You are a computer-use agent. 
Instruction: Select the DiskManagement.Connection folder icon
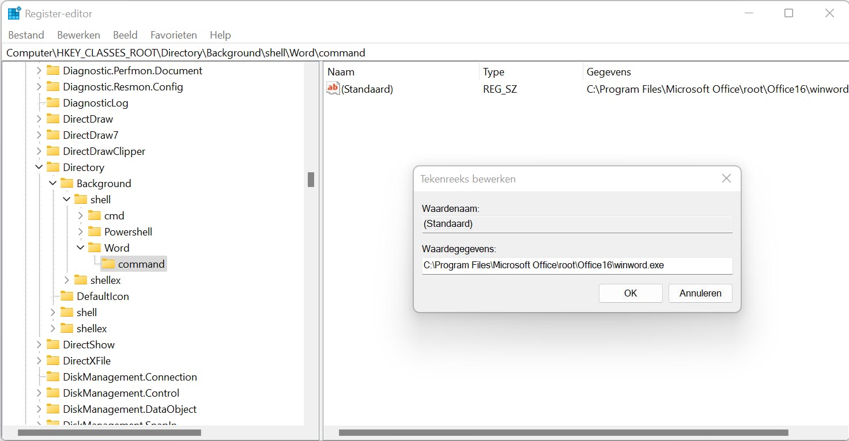[x=53, y=377]
